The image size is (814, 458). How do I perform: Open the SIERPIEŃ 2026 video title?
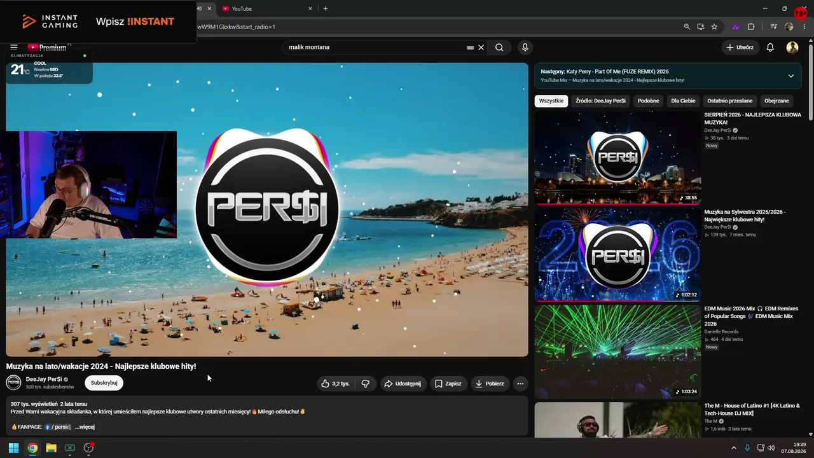click(752, 118)
